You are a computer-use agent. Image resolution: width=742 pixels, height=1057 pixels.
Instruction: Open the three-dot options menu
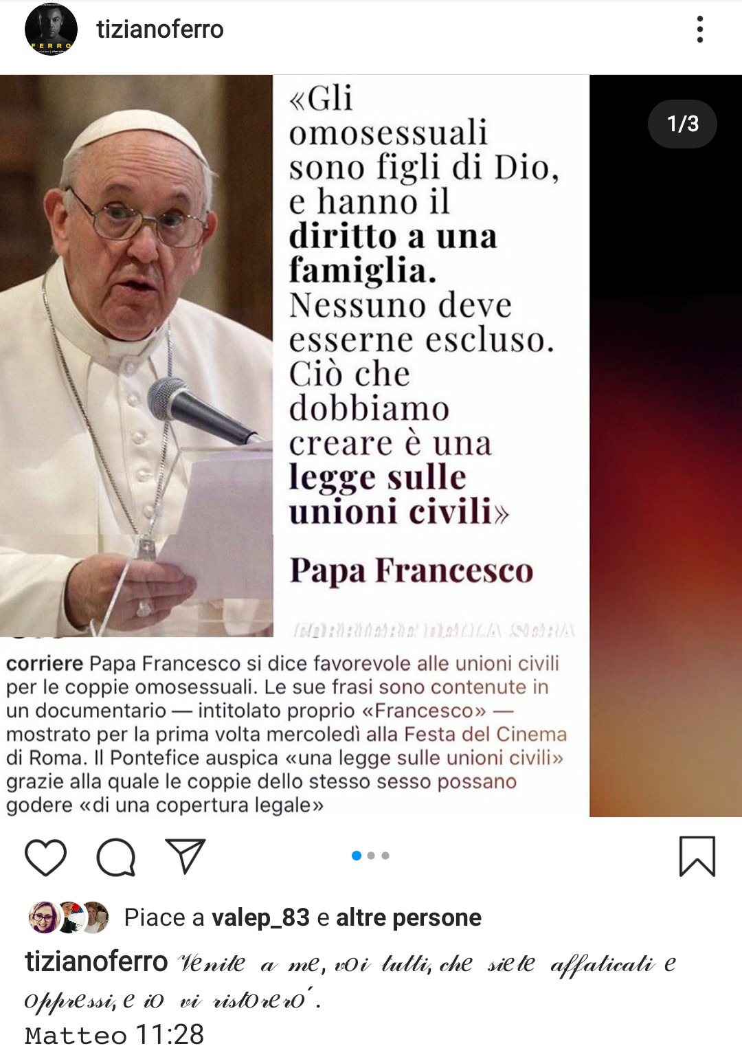coord(700,30)
